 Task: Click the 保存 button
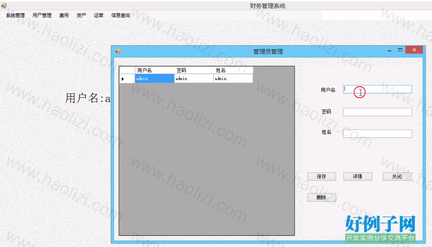pos(322,176)
